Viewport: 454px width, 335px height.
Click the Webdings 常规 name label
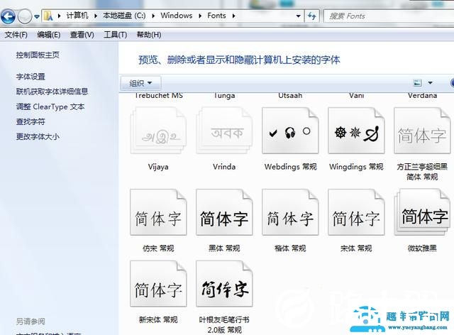(x=290, y=167)
